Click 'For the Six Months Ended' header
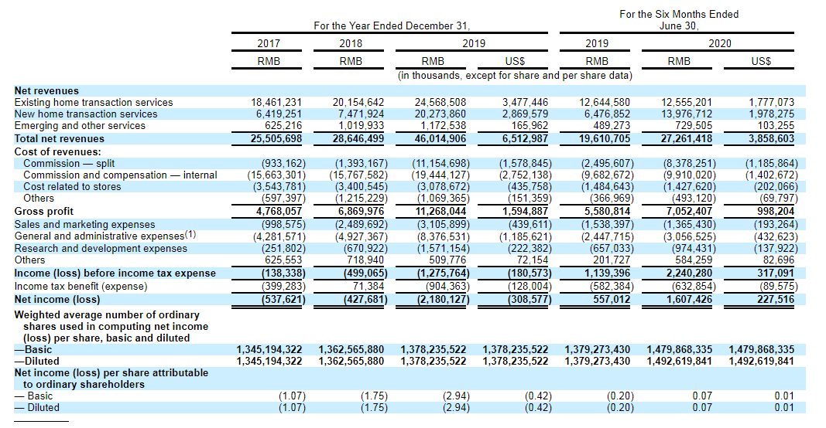826x428 pixels. 679,14
